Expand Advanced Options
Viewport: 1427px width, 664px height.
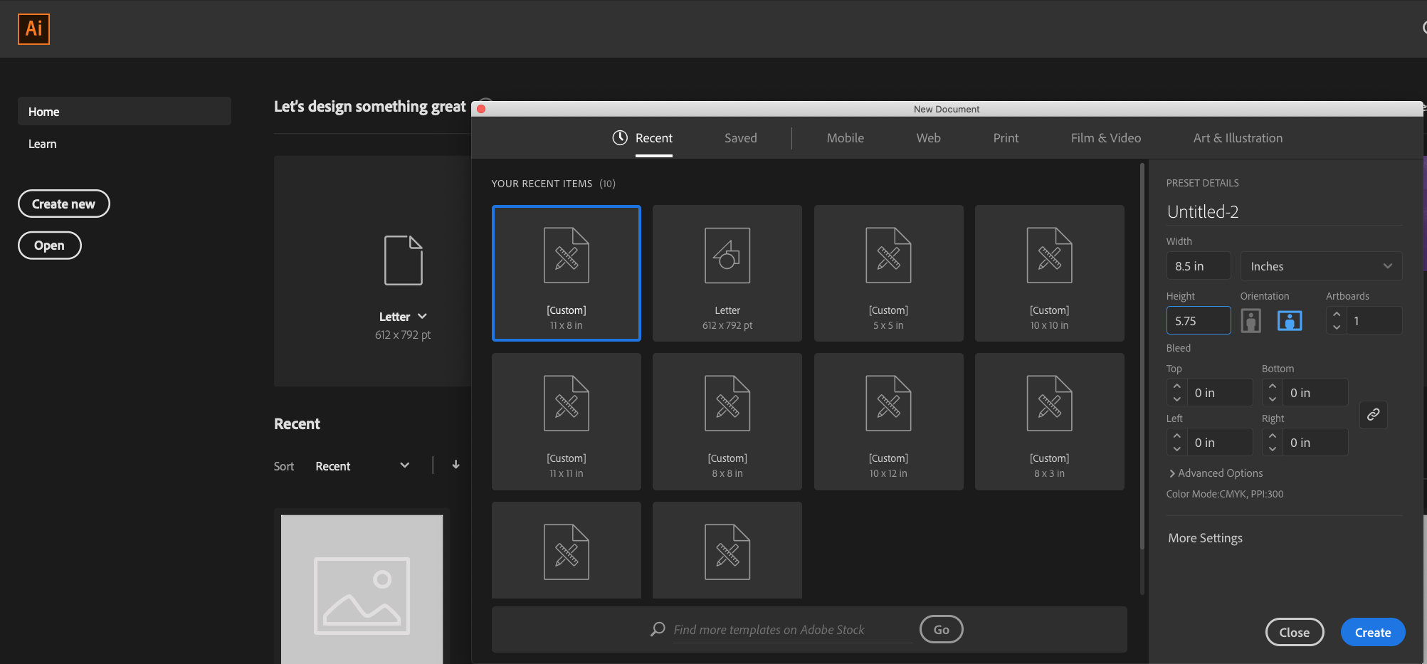coord(1216,473)
